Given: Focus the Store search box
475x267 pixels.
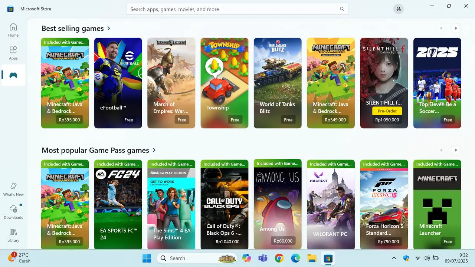Looking at the screenshot, I should (x=237, y=9).
